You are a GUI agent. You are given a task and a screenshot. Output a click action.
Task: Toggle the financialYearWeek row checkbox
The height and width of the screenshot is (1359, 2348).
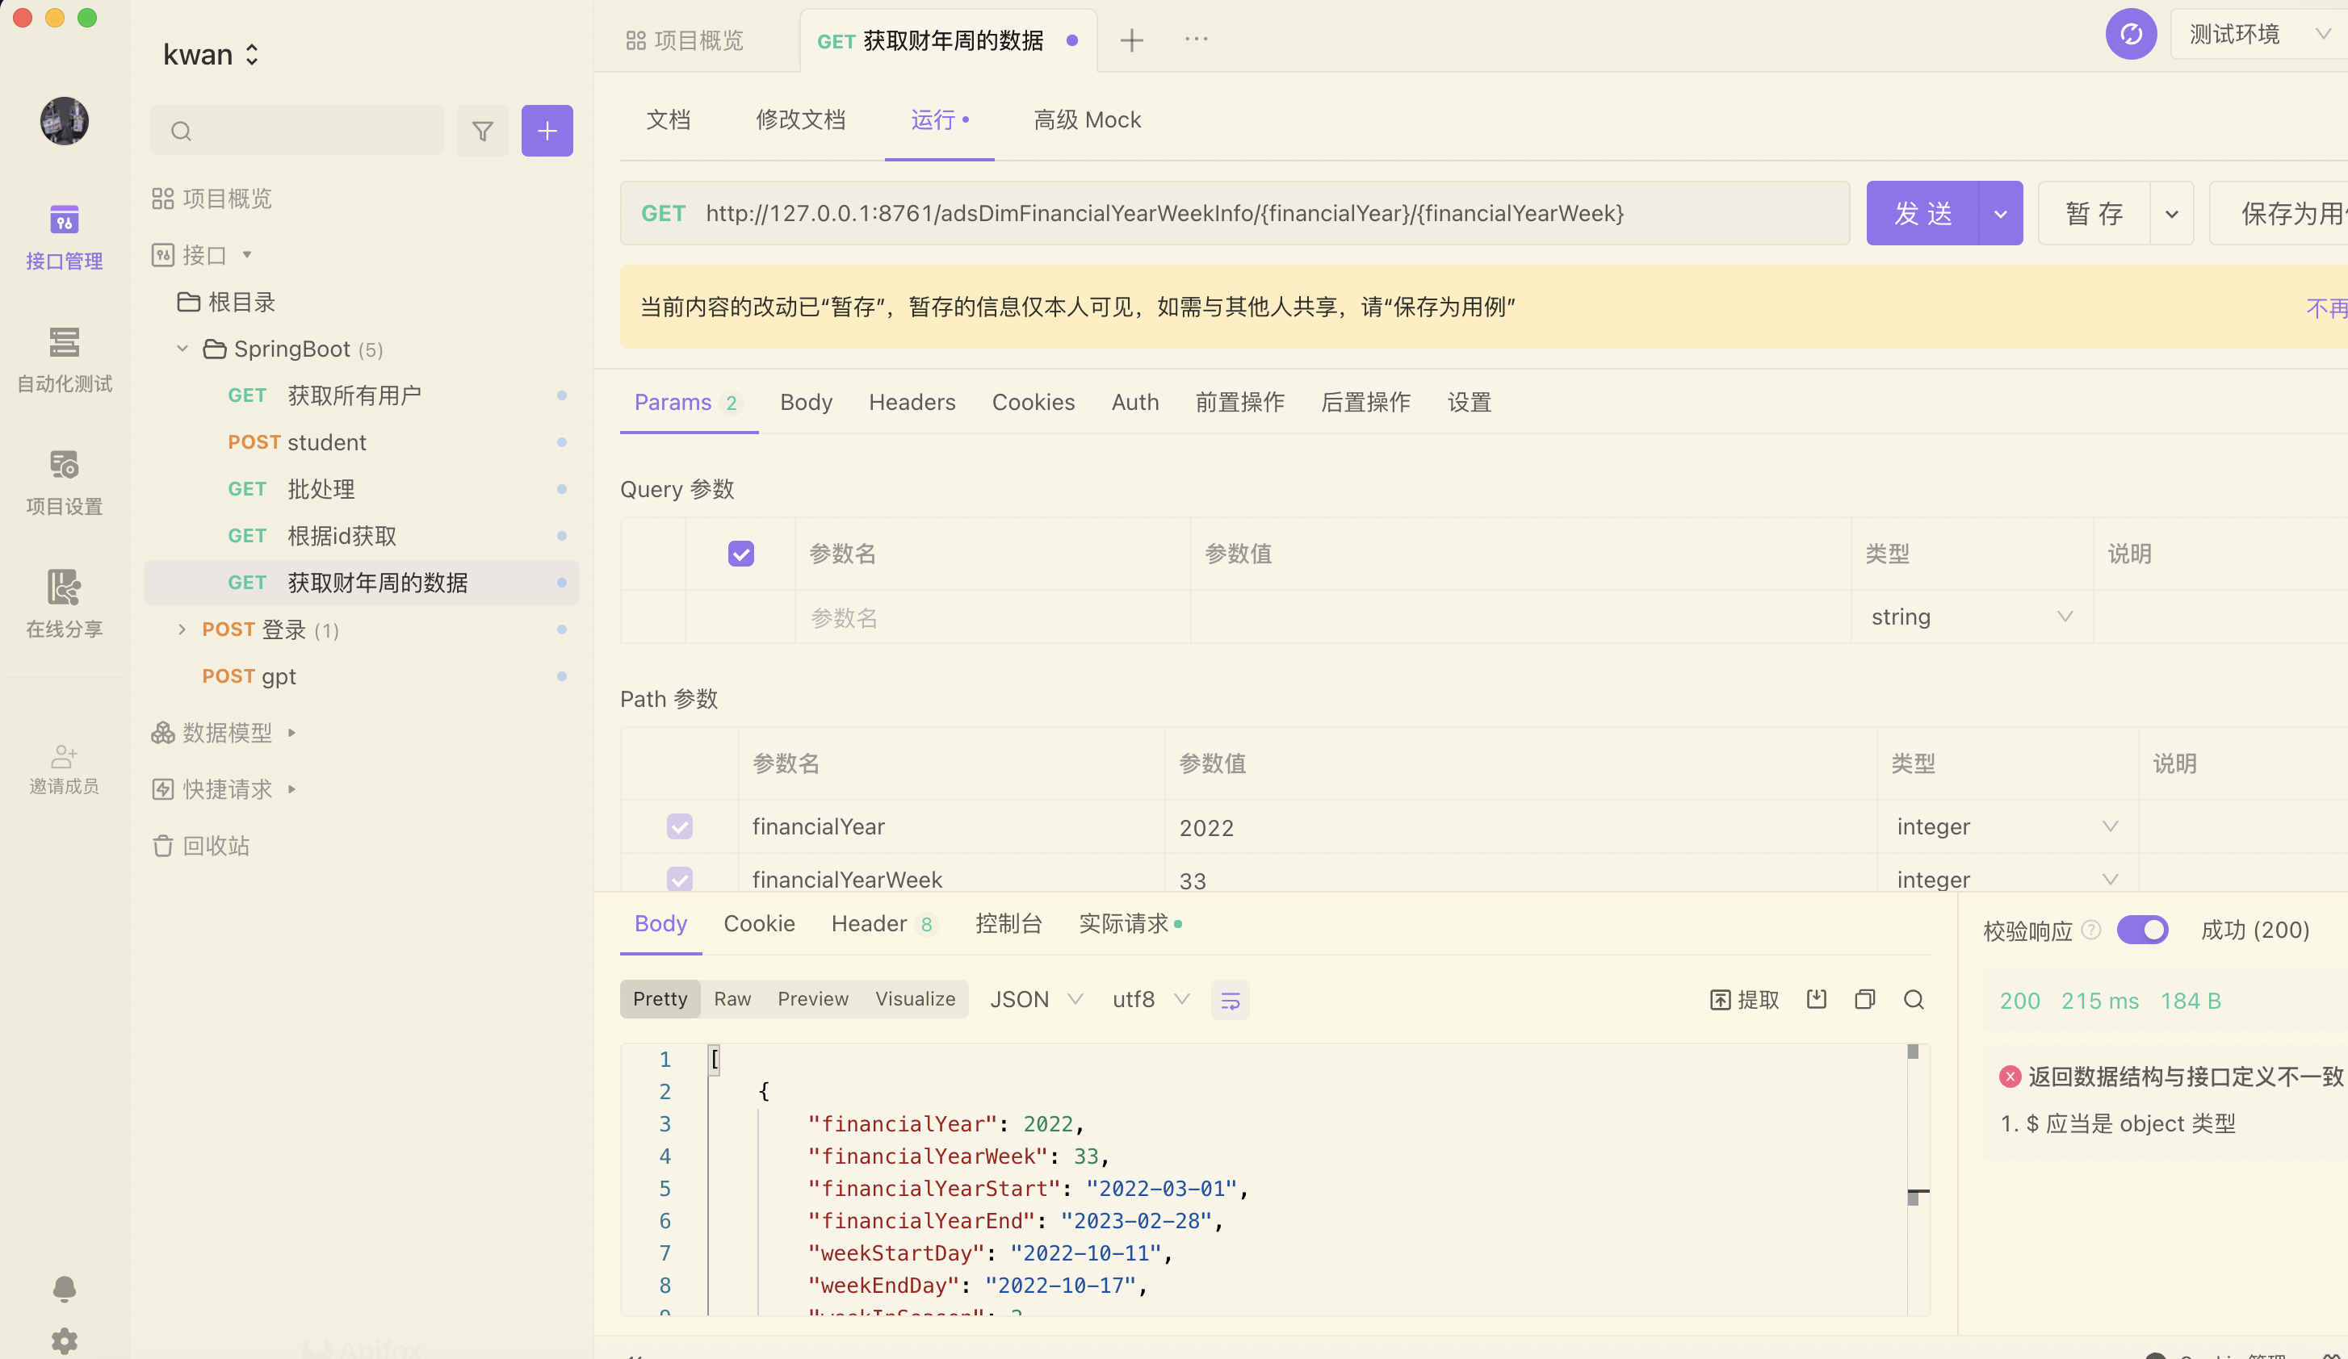point(679,880)
